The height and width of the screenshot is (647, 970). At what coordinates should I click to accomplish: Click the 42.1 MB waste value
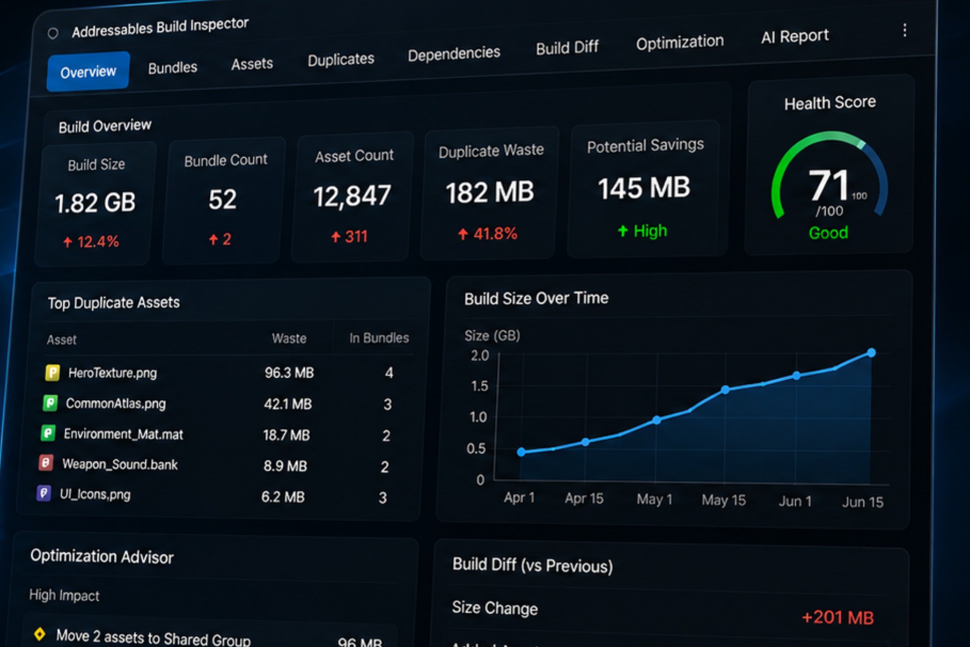coord(288,404)
